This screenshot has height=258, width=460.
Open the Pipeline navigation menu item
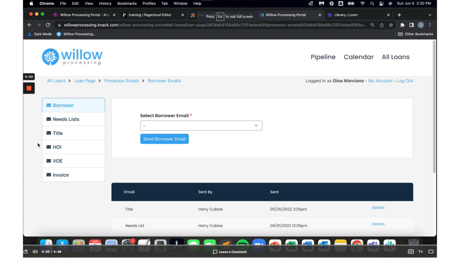pos(323,57)
